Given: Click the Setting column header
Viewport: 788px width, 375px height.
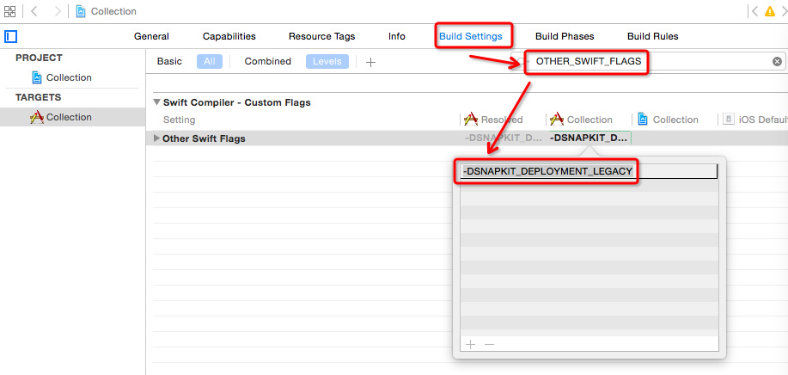Looking at the screenshot, I should coord(179,120).
